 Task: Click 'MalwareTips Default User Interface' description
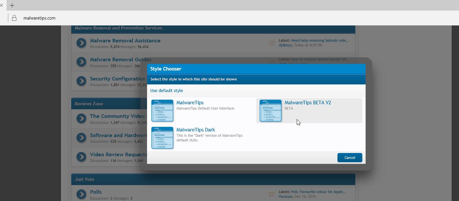pos(205,108)
